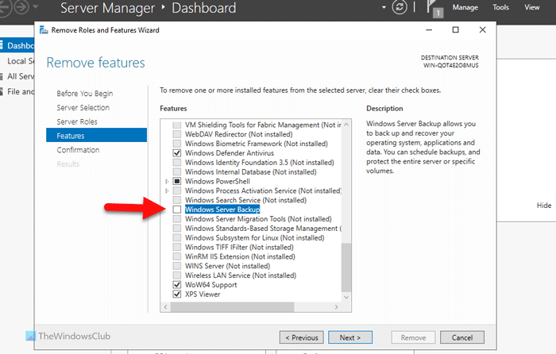556x354 pixels.
Task: Click the Next button
Action: click(x=350, y=337)
